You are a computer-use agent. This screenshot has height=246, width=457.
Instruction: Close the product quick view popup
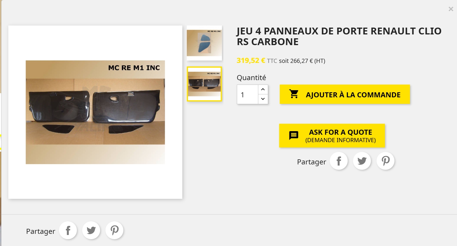(x=451, y=9)
